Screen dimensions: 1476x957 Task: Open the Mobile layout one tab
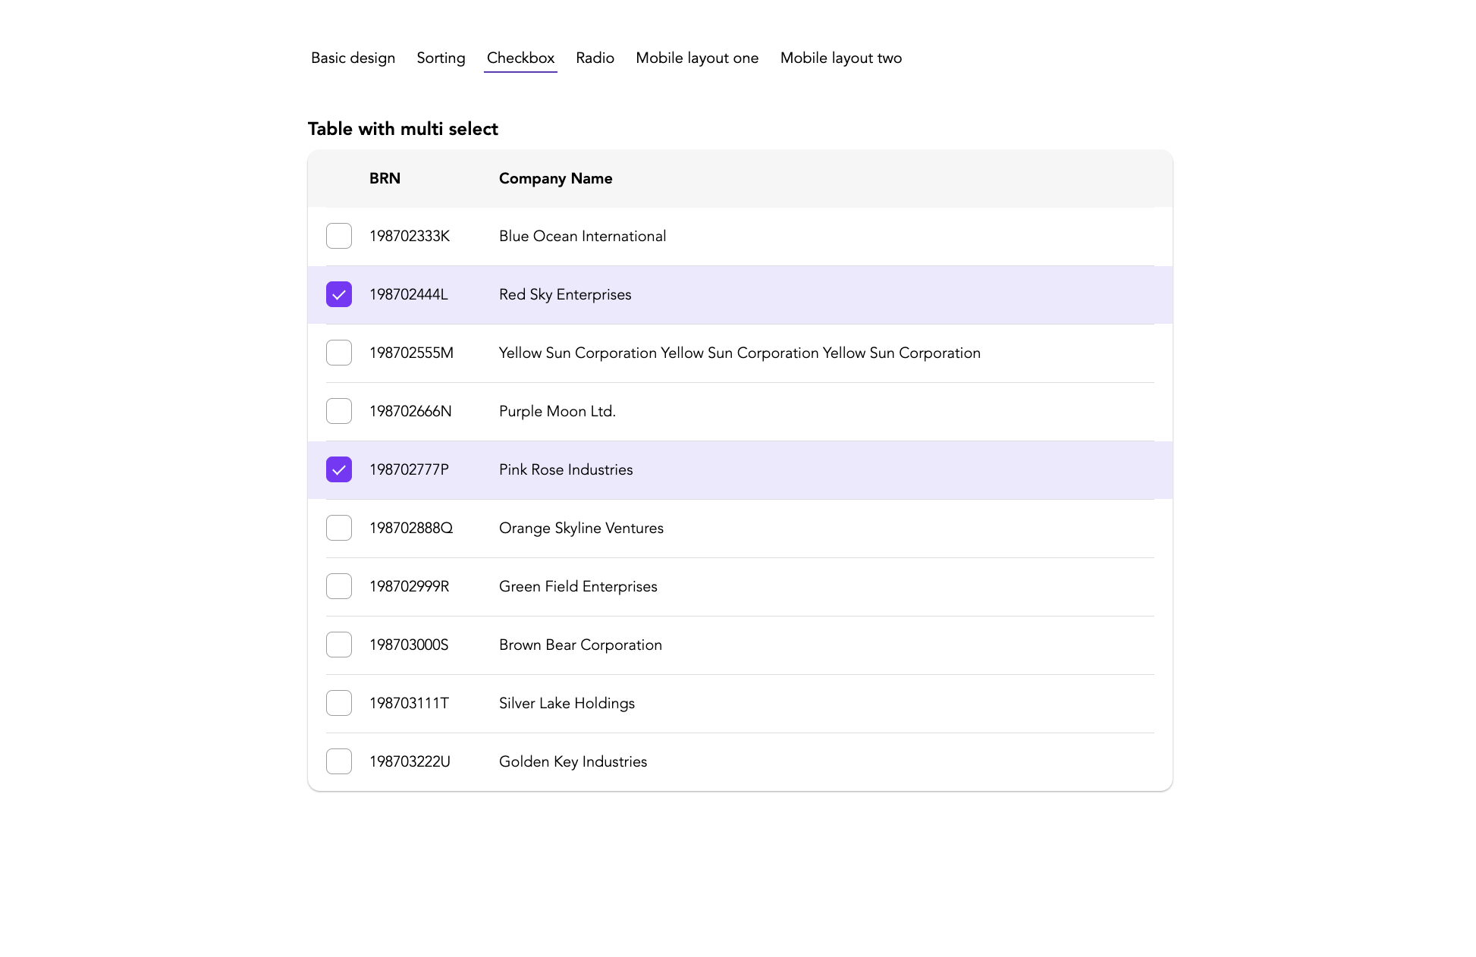(x=696, y=58)
